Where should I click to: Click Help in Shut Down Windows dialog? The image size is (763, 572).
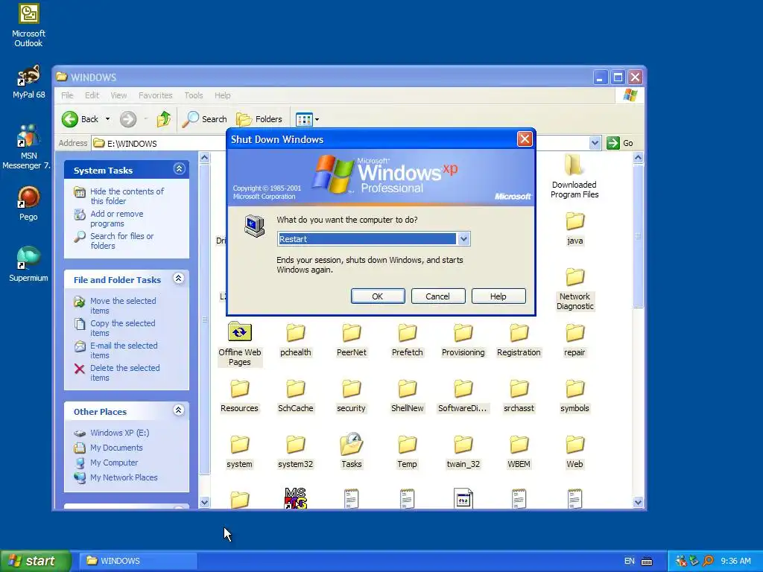coord(498,296)
